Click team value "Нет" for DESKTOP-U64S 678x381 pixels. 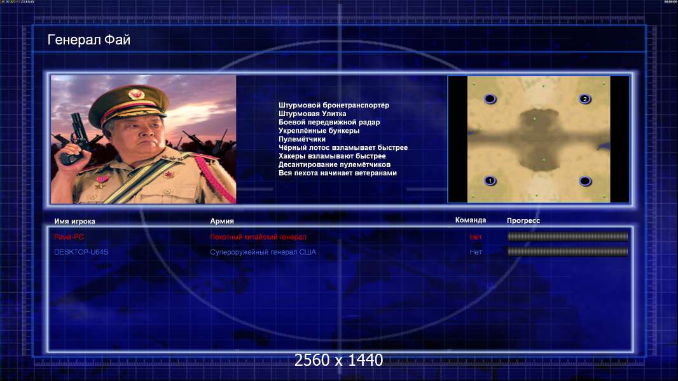tap(476, 252)
